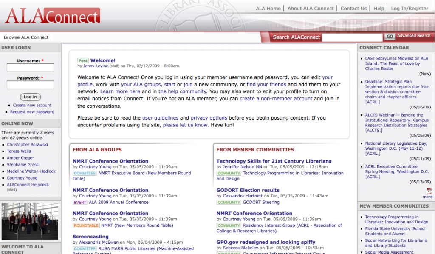Click the green Post badge beside Welcome
Screen dimensions: 435x254
(x=83, y=61)
